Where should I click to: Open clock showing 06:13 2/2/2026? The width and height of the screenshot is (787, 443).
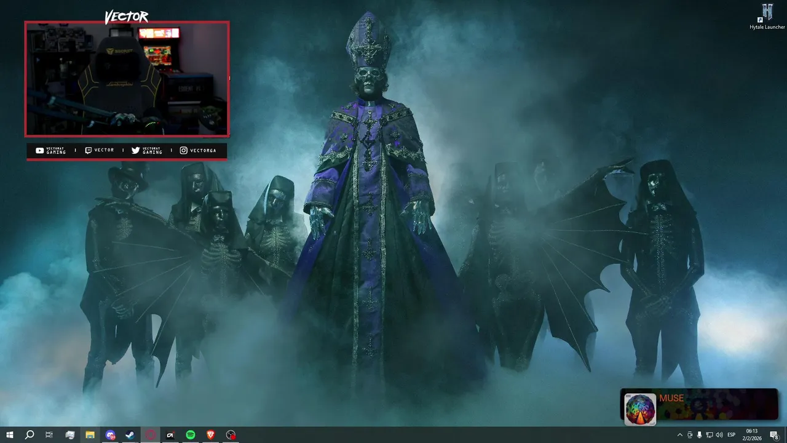click(753, 435)
